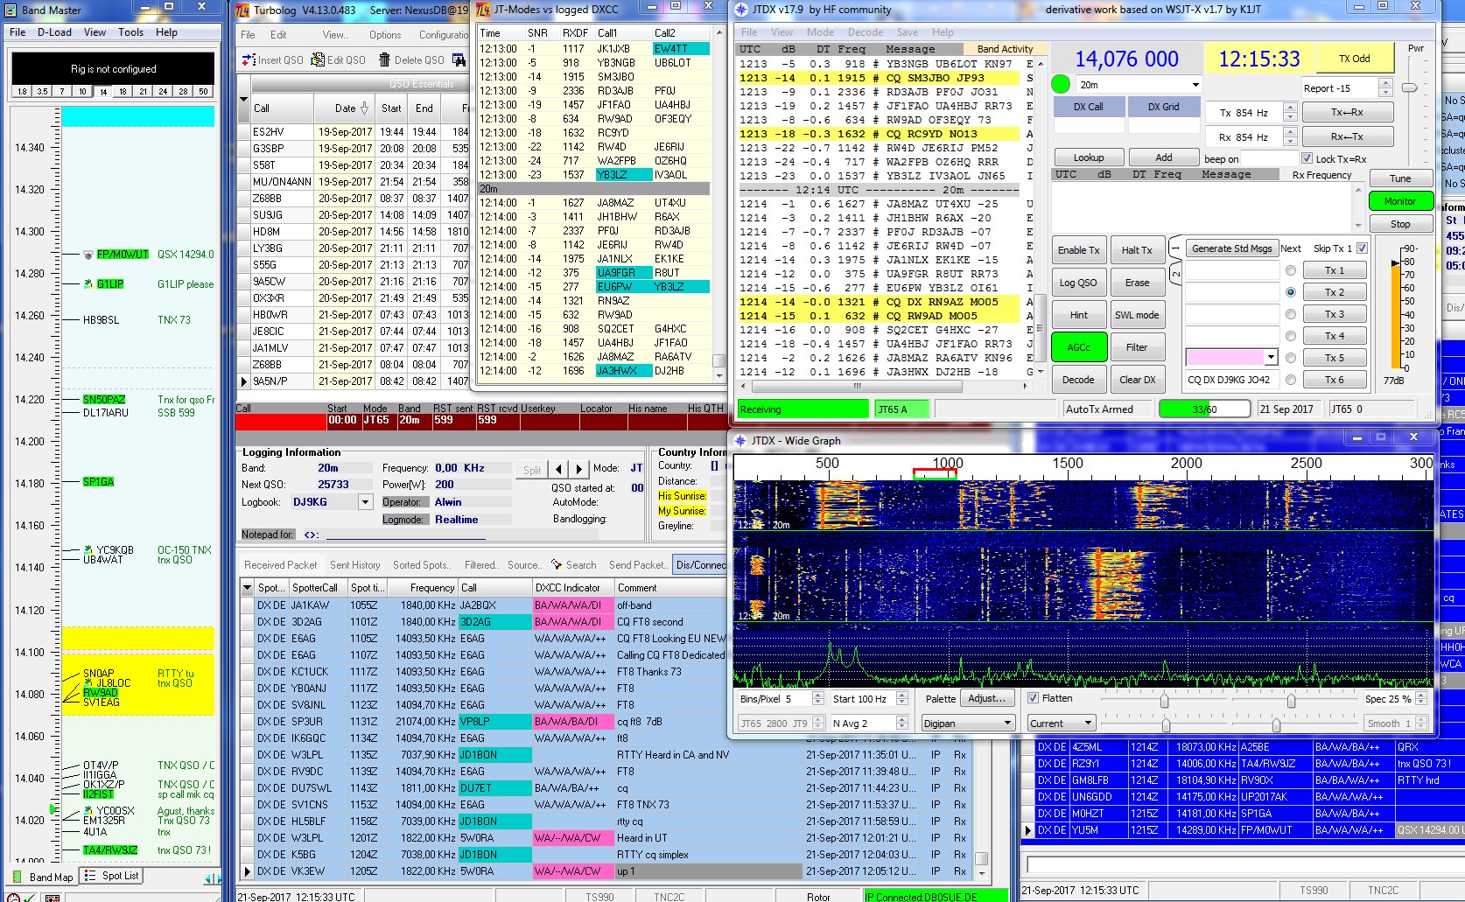
Task: Open the pink Tx 5 message dropdown
Action: point(1271,357)
